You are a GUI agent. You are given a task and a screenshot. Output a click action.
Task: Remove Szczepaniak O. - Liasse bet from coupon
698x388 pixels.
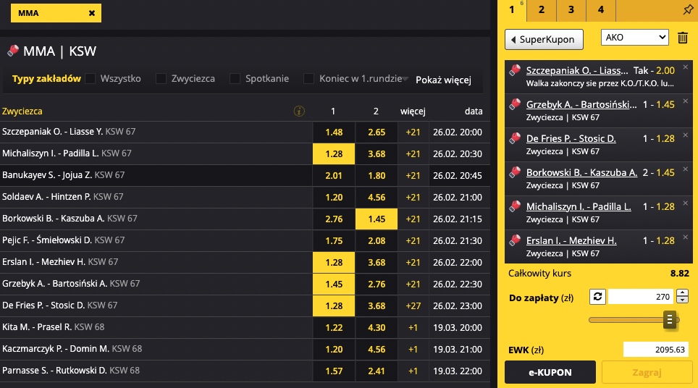click(686, 67)
